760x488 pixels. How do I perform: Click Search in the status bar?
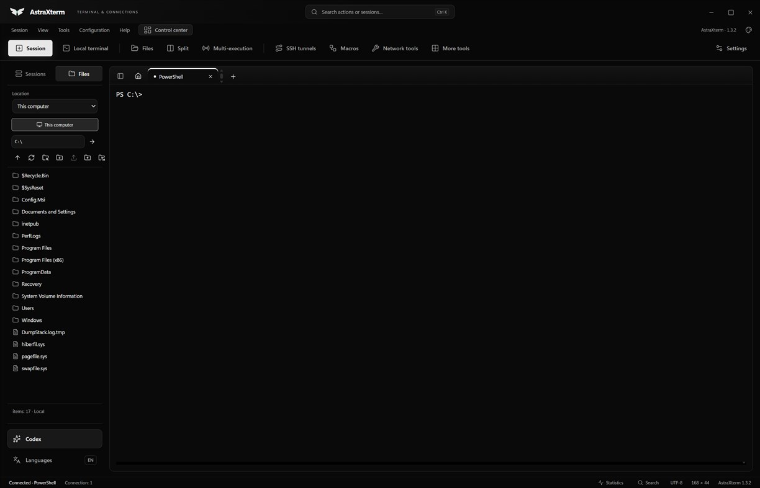[648, 482]
